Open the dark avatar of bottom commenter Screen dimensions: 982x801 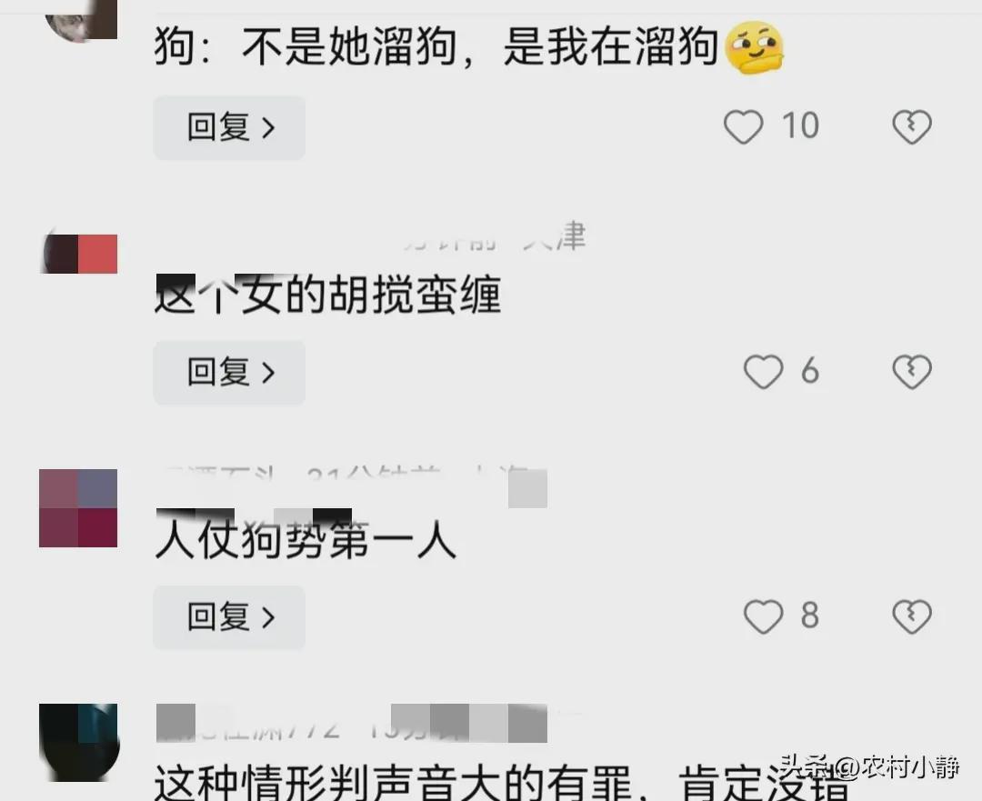[x=79, y=742]
